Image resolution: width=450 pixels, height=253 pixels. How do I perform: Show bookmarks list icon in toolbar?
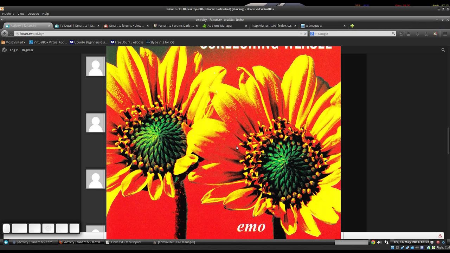tap(409, 34)
